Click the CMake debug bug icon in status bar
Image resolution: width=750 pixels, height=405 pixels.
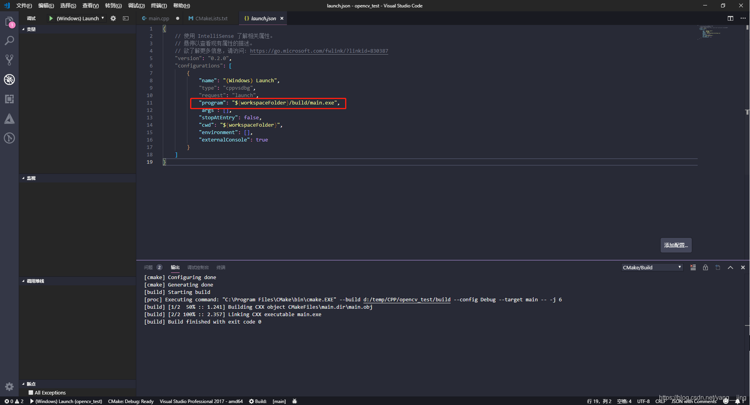[295, 401]
